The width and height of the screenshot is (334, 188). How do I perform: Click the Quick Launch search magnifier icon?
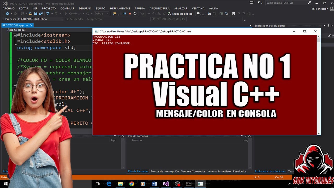pos(309,3)
